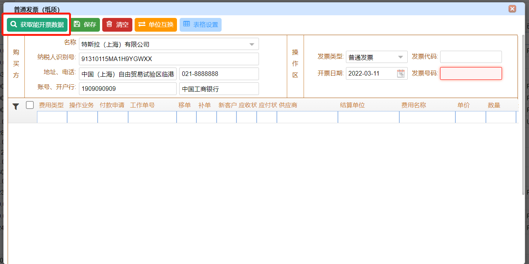Screen dimensions: 529x264
Task: Click the 纳税人识别号 text field
Action: point(169,59)
